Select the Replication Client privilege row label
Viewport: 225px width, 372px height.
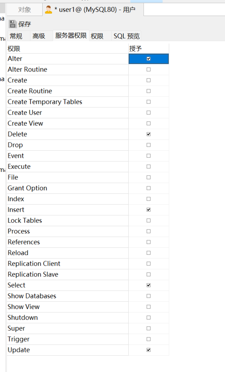point(34,264)
